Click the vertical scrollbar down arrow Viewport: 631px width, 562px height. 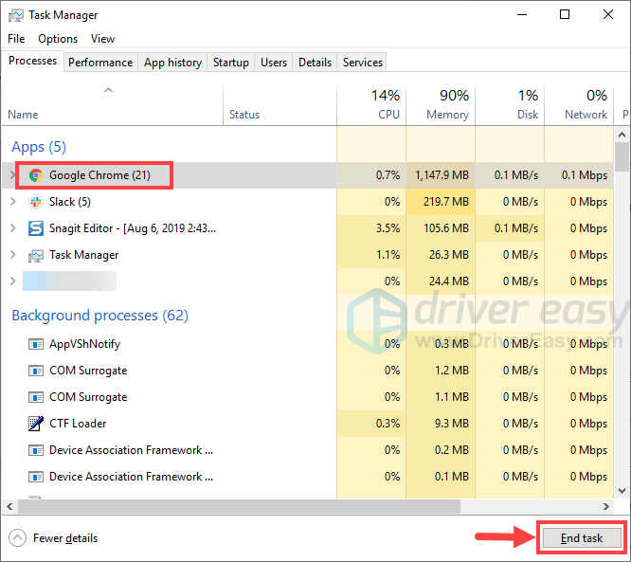(622, 491)
